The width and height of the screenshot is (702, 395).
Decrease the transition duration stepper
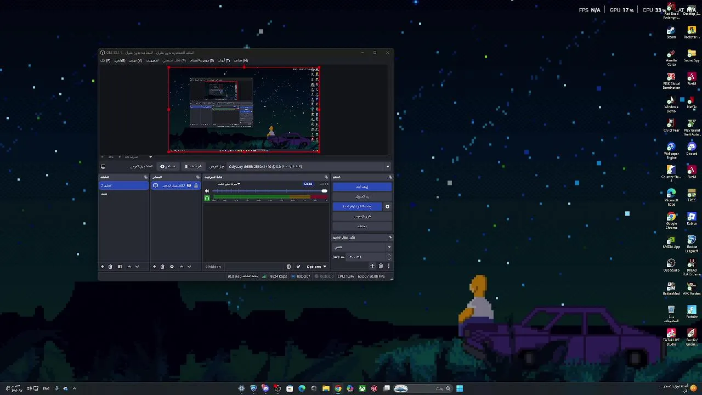[389, 258]
